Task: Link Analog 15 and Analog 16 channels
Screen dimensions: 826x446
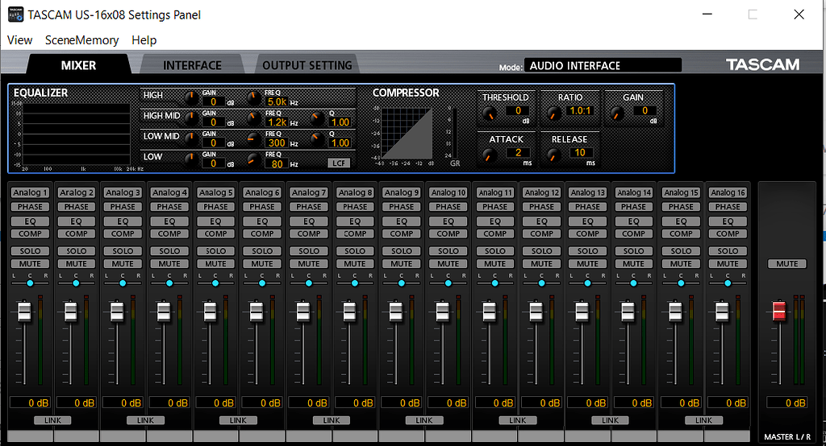Action: click(703, 420)
